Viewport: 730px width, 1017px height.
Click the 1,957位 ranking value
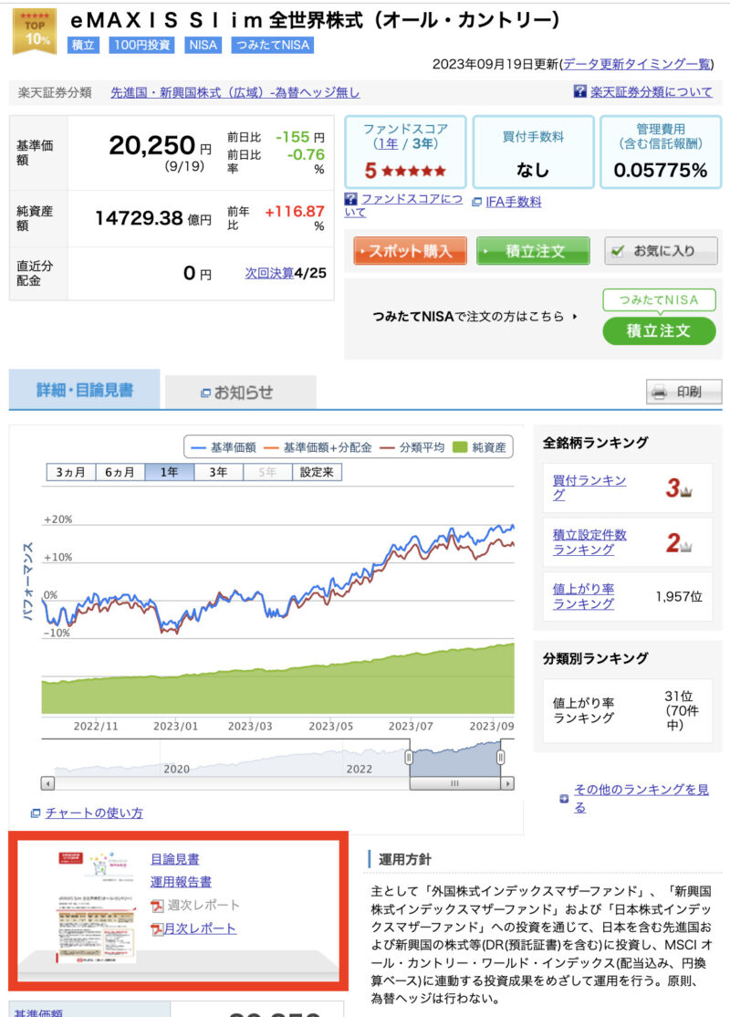click(x=679, y=596)
